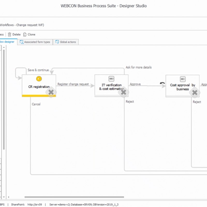Click the X badge on IT verification step
The image size is (207, 207).
124,92
